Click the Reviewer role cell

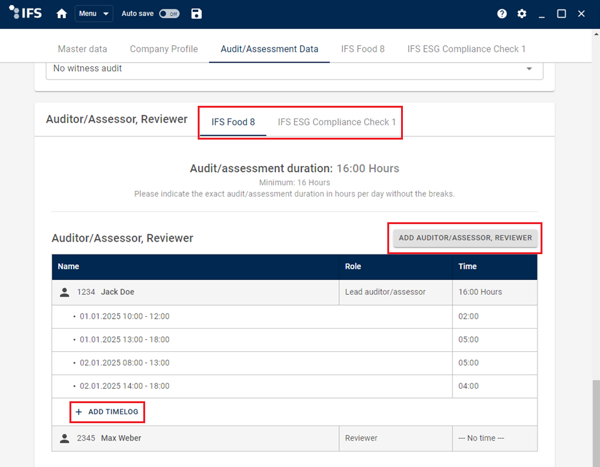point(395,438)
